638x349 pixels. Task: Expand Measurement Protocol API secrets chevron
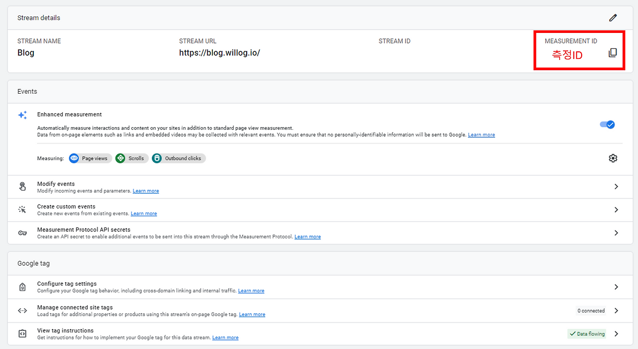coord(616,233)
